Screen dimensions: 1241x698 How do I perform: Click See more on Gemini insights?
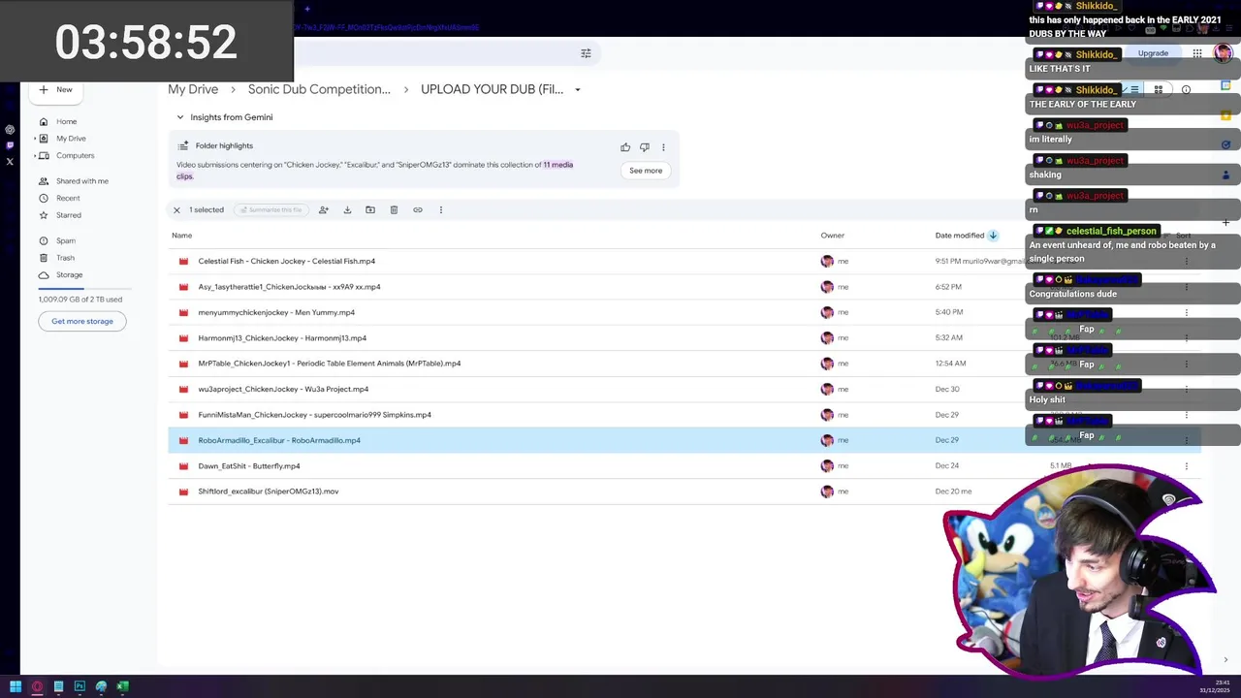646,171
